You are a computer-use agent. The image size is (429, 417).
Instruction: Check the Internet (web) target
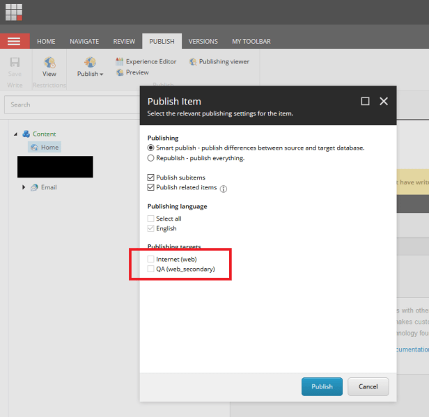point(150,259)
